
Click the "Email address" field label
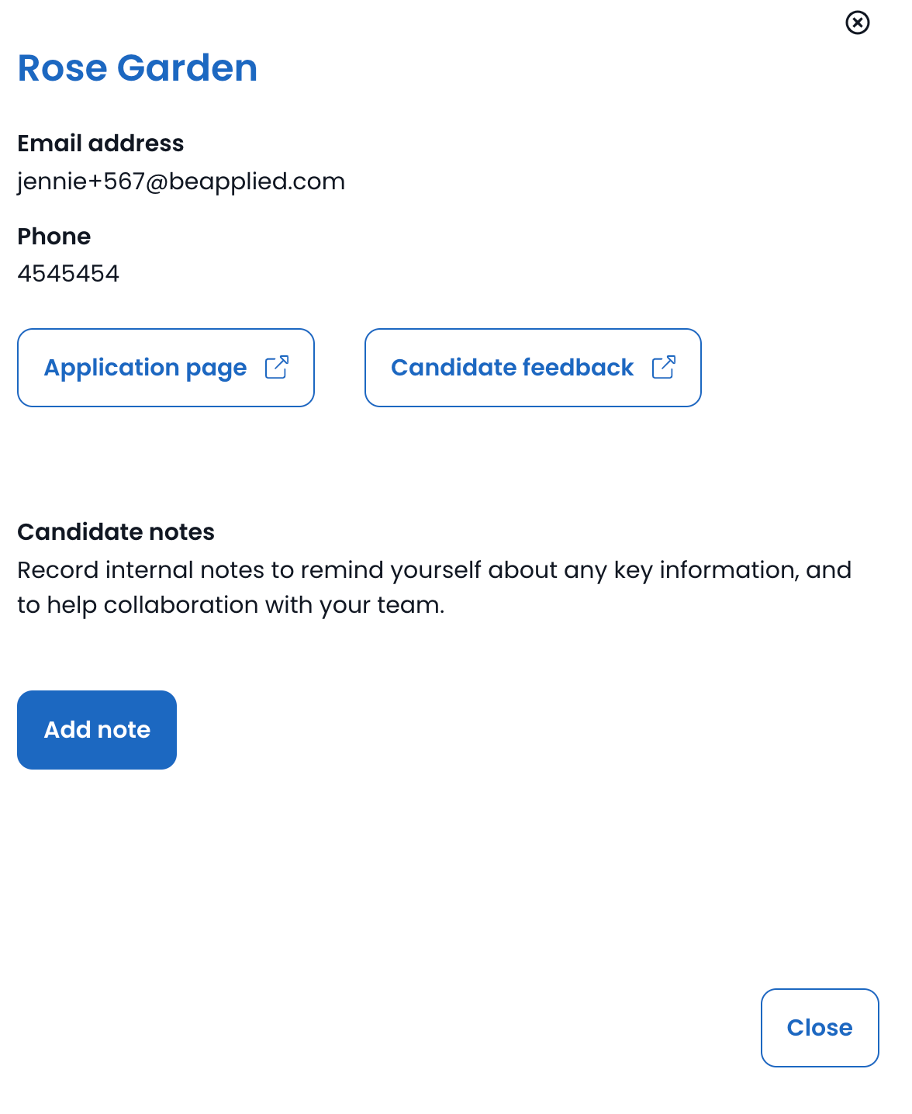101,144
